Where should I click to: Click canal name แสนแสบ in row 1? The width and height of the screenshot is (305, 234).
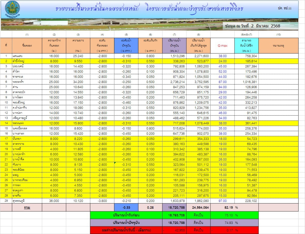pyautogui.click(x=17, y=56)
